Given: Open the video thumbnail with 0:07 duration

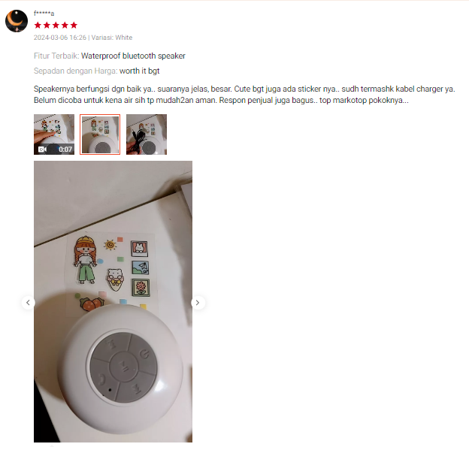Looking at the screenshot, I should (x=54, y=134).
